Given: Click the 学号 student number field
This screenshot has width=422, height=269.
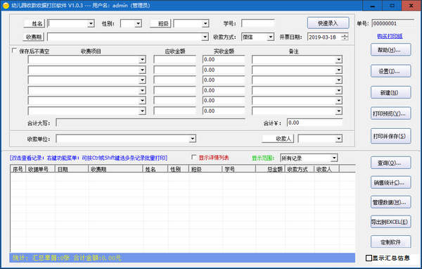Looking at the screenshot, I should click(x=258, y=23).
